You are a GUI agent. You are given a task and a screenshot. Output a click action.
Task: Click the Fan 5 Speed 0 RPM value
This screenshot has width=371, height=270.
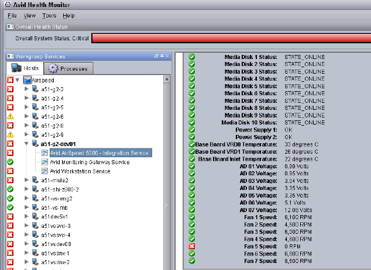click(293, 247)
